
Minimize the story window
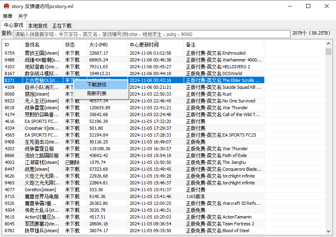point(290,6)
